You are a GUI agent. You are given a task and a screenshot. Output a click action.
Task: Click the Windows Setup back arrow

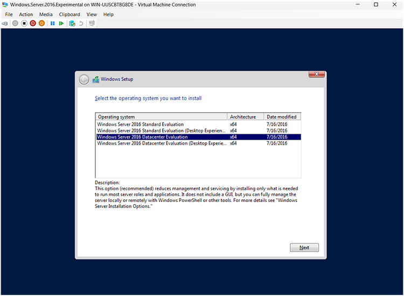(x=83, y=80)
